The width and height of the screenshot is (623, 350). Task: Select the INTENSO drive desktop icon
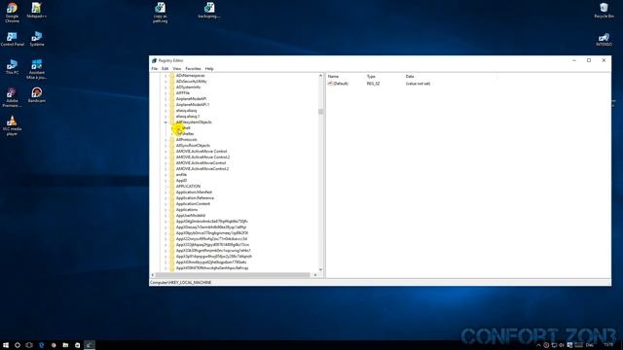(604, 39)
